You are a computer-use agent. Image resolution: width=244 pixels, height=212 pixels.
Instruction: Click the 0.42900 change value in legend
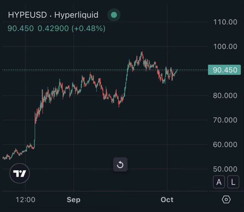[53, 29]
